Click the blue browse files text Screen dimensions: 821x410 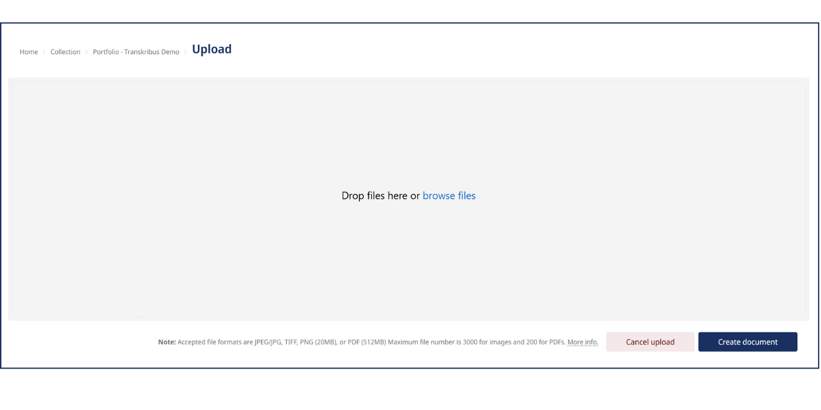click(x=449, y=196)
